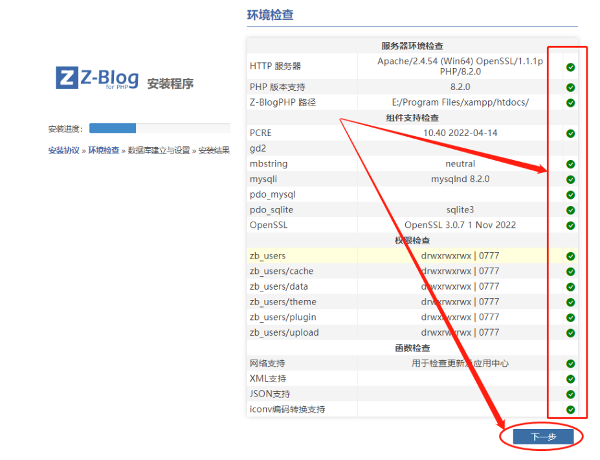600x460 pixels.
Task: Click the green check for zb_users/cache
Action: 570,271
